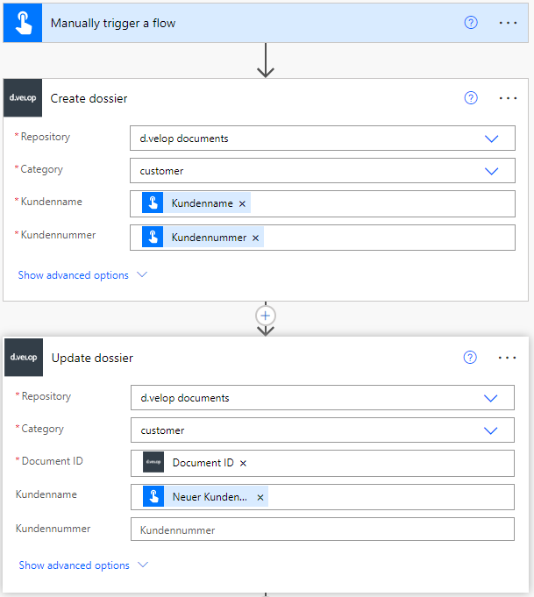Image resolution: width=534 pixels, height=597 pixels.
Task: Expand Repository dropdown in Update dossier
Action: coord(491,398)
